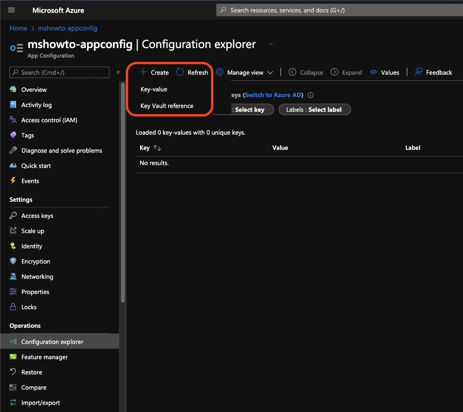The width and height of the screenshot is (463, 412).
Task: Toggle Values visibility eye
Action: (x=384, y=72)
